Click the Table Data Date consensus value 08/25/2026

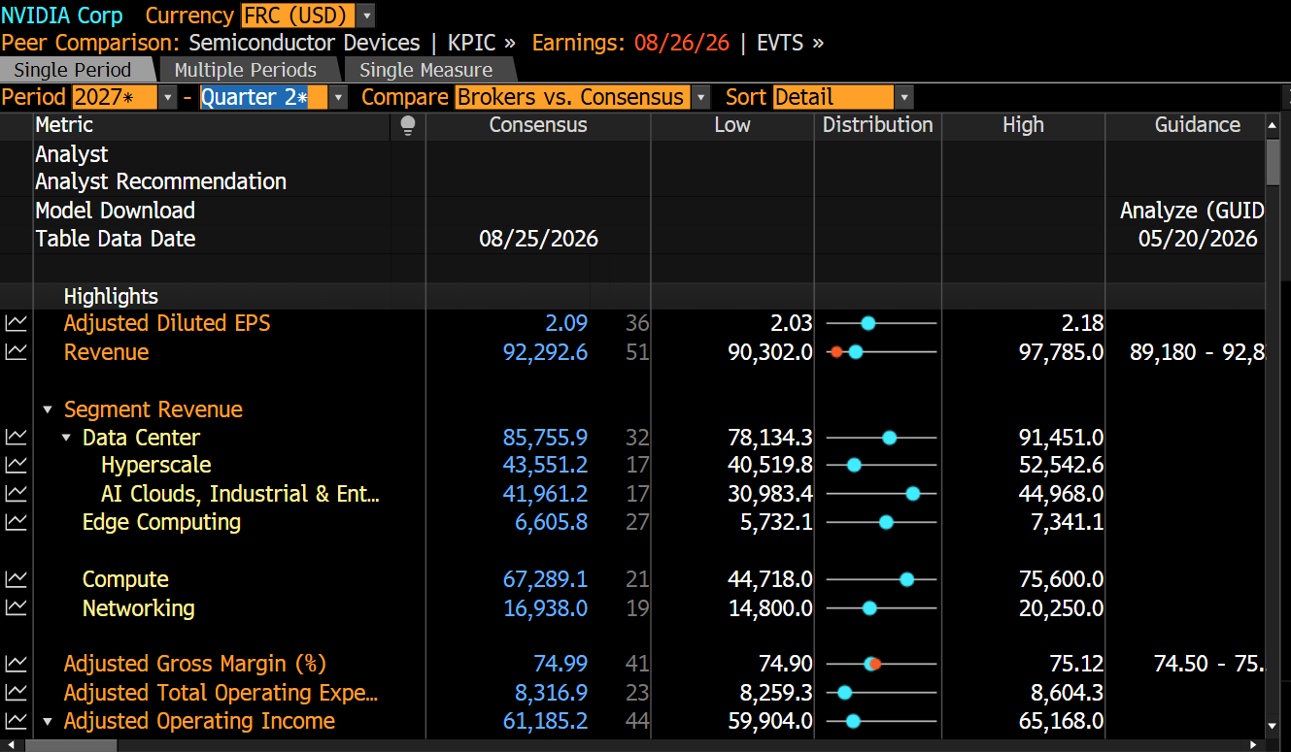pyautogui.click(x=539, y=239)
